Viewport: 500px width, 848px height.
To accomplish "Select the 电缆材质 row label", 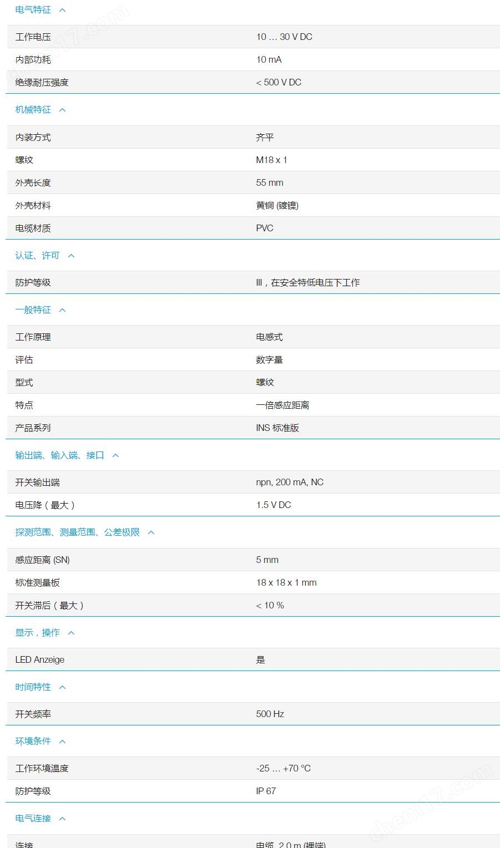I will [33, 228].
